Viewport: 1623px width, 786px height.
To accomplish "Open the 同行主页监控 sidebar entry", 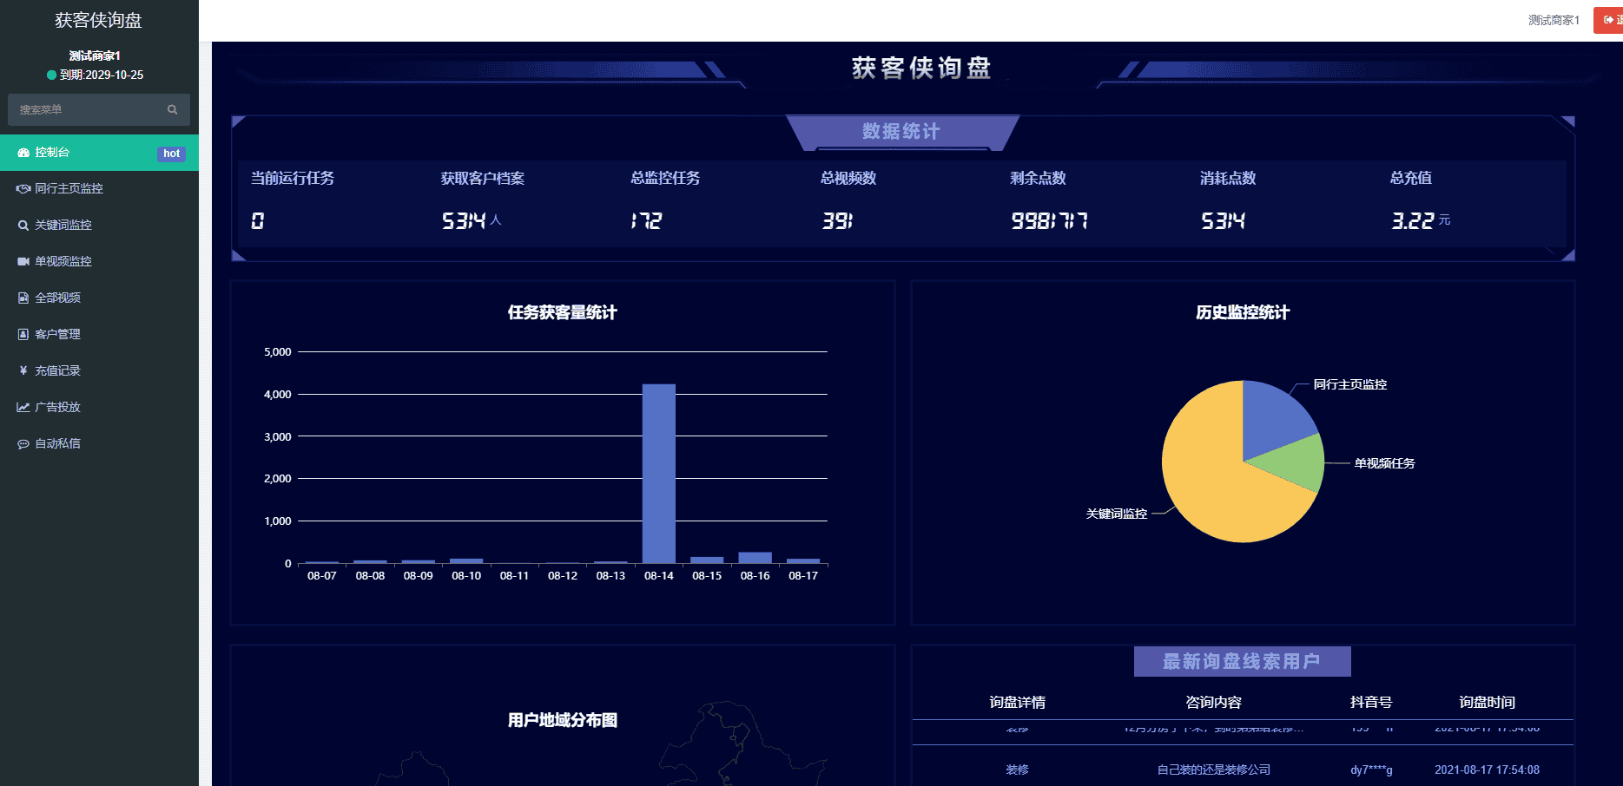I will pyautogui.click(x=69, y=188).
